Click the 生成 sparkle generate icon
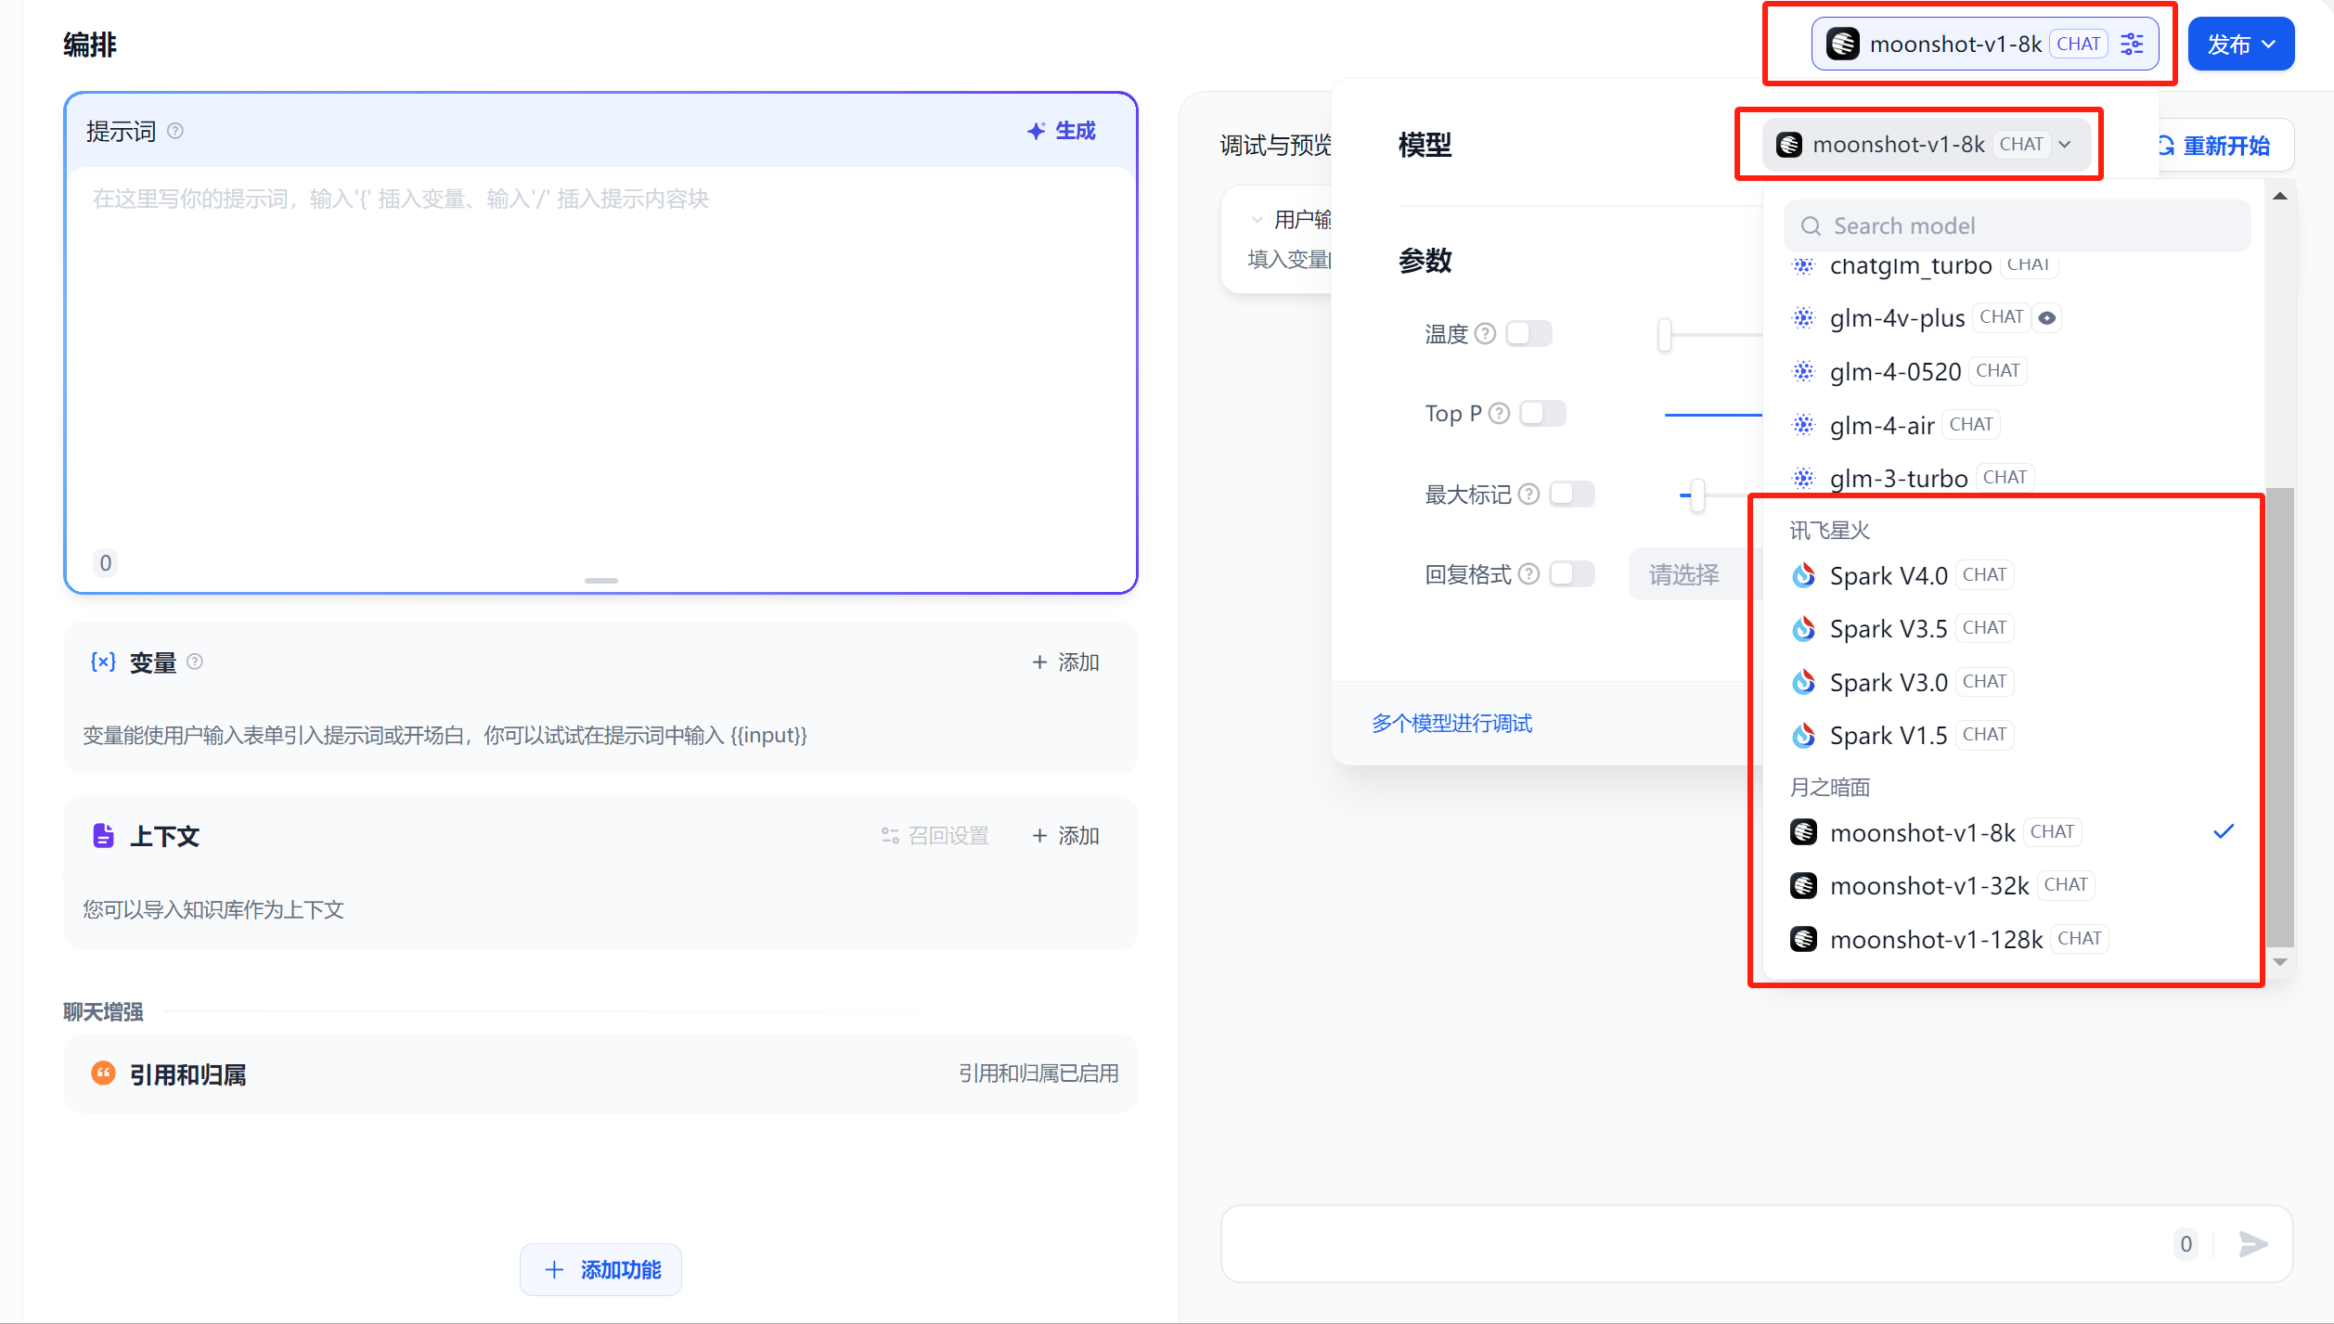Viewport: 2334px width, 1324px height. (x=1037, y=131)
